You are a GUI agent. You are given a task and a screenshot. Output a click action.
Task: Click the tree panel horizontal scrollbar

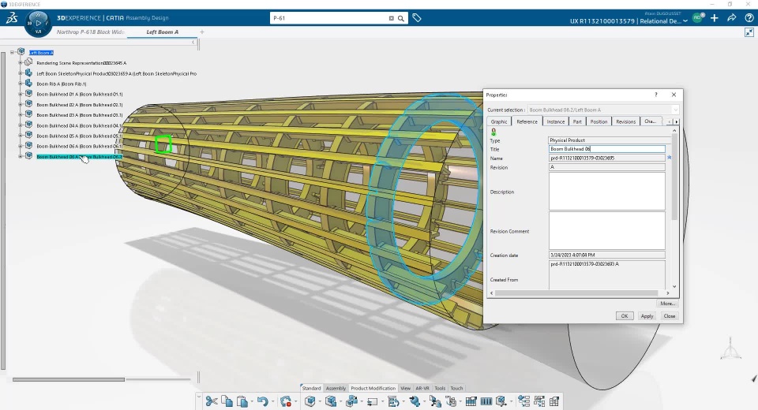(68, 379)
